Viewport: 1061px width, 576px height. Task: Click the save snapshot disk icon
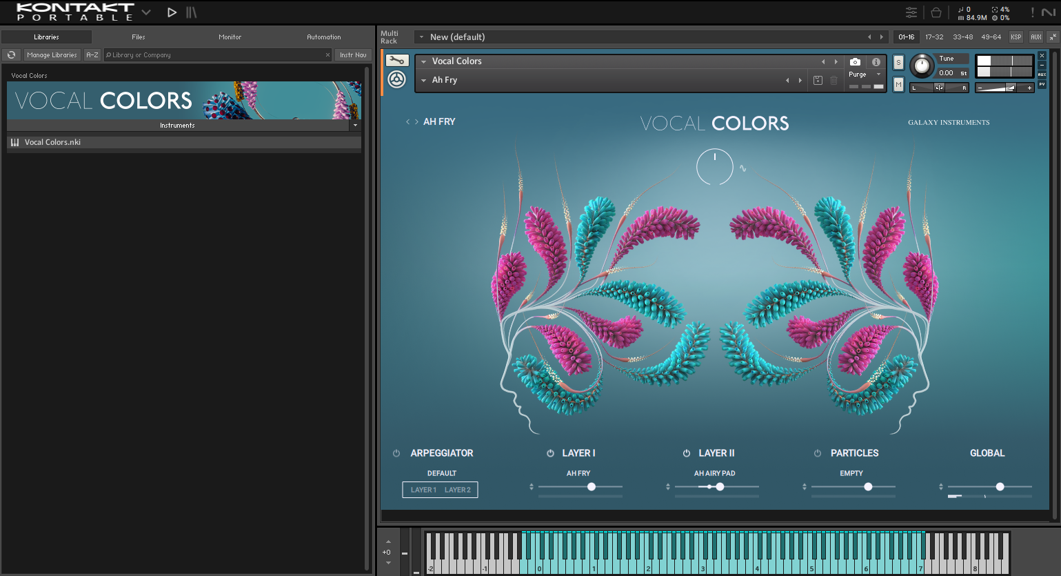(818, 80)
